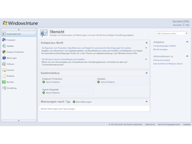Open Berichte in the sidebar
Viewport: 192px width, 144px height.
tap(19, 82)
